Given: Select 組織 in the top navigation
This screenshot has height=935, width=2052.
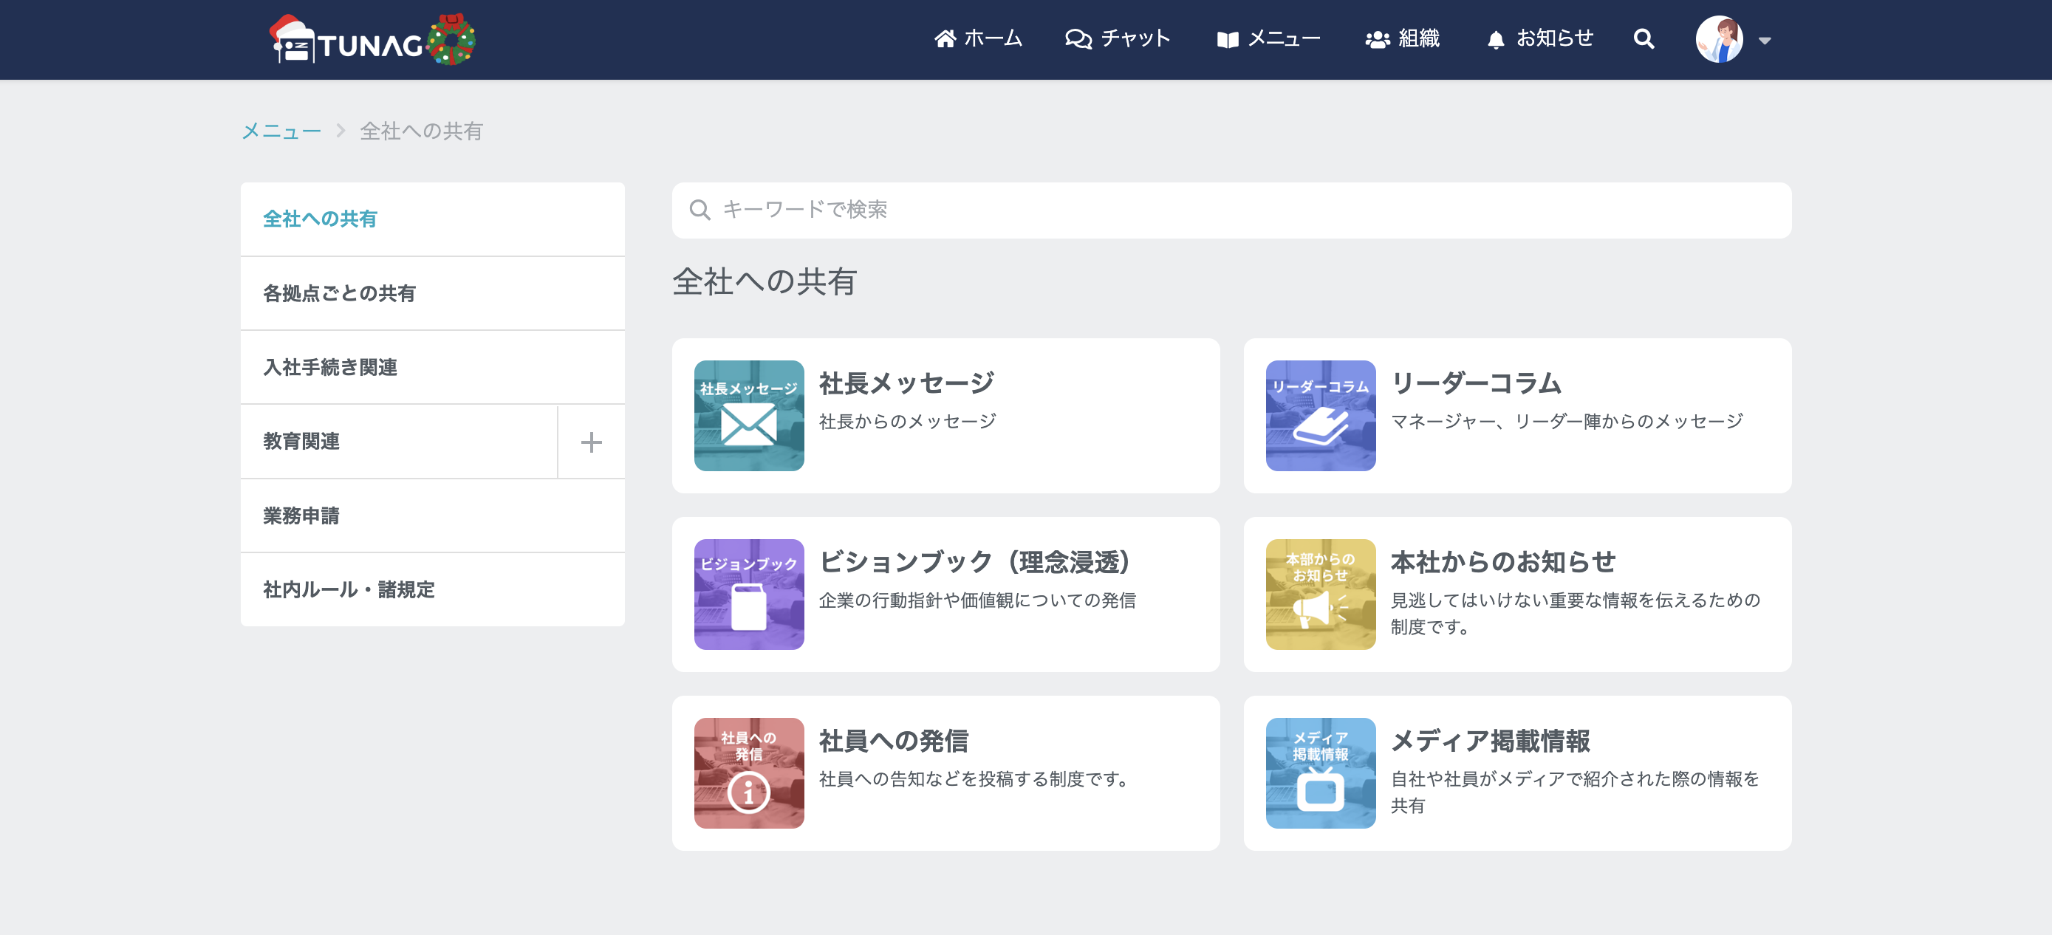Looking at the screenshot, I should coord(1402,39).
